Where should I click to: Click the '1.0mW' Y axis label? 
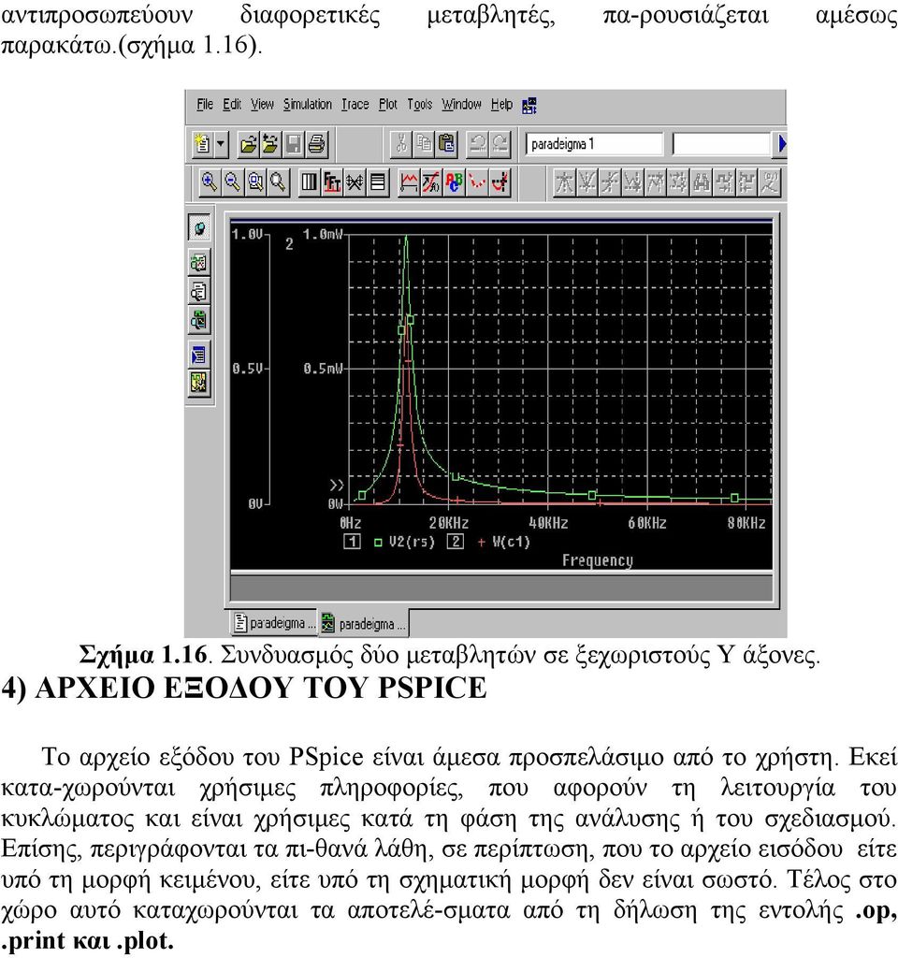click(x=323, y=235)
